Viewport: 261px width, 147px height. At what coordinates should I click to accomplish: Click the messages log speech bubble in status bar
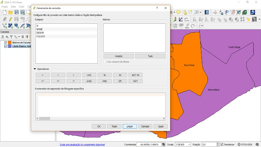(x=257, y=144)
